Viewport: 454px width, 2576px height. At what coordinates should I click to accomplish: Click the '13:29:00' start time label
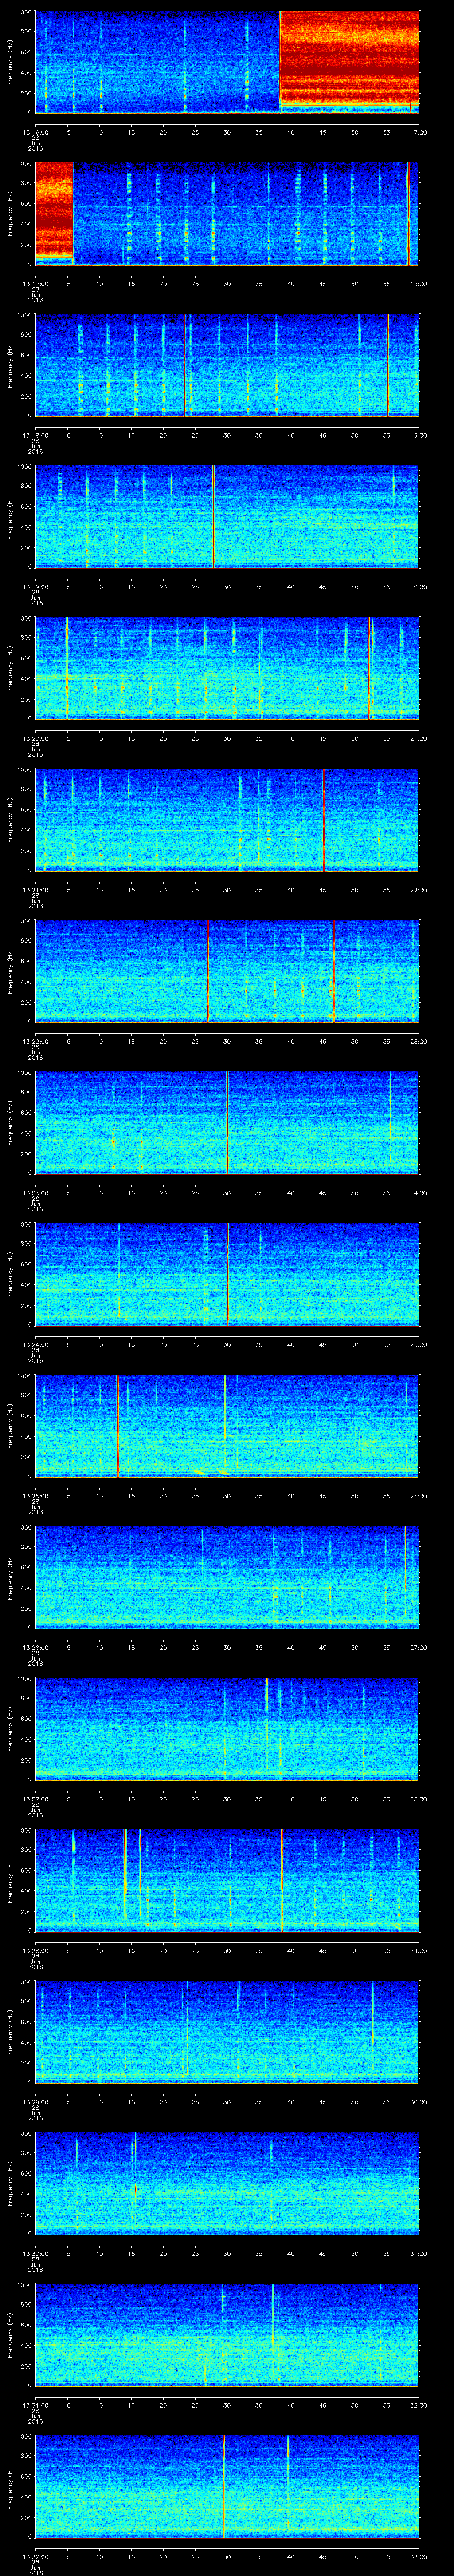coord(35,2101)
